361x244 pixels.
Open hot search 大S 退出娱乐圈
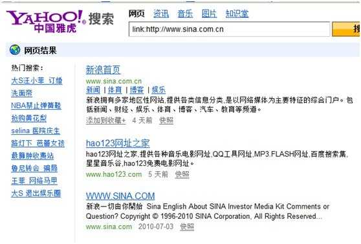coord(36,193)
